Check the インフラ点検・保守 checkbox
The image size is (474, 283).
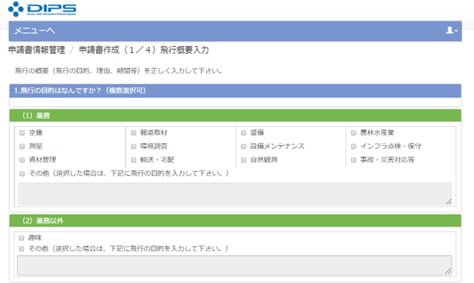point(354,146)
